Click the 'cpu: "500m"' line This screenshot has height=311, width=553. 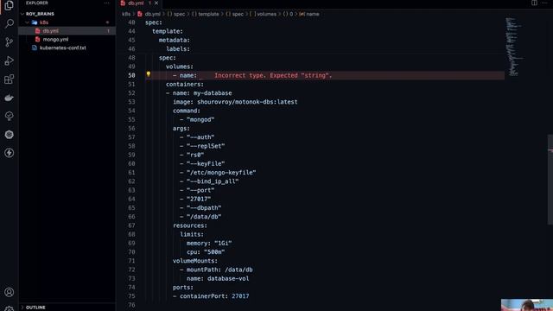click(x=206, y=251)
